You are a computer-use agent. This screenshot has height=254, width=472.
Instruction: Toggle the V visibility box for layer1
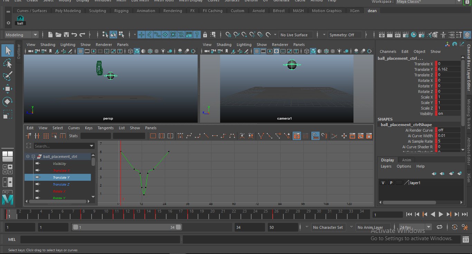click(x=383, y=183)
